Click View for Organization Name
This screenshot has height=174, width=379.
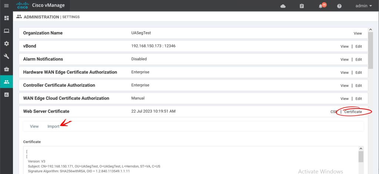coord(358,33)
